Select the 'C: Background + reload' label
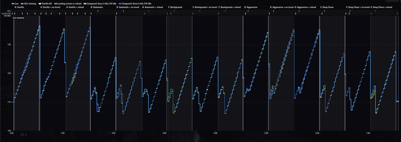The height and width of the screenshot is (142, 401). (x=230, y=7)
